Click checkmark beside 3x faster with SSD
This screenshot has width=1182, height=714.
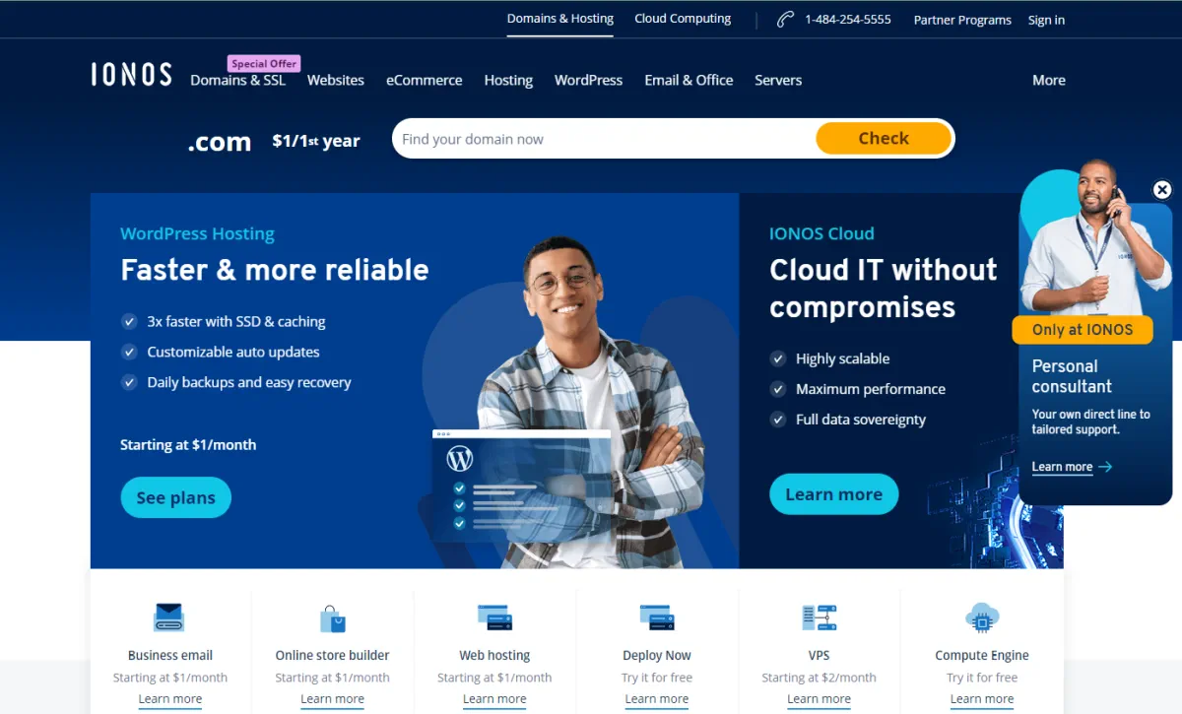[129, 321]
